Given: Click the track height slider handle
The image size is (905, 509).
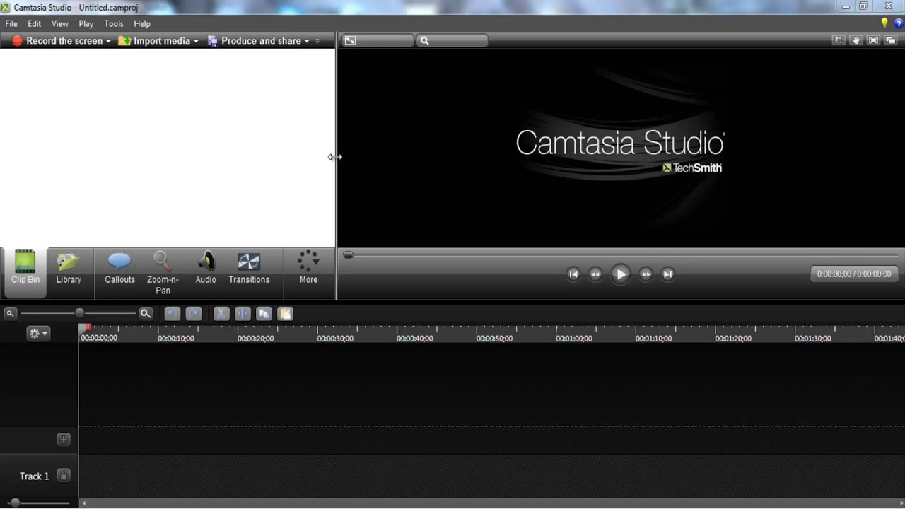Looking at the screenshot, I should 15,503.
